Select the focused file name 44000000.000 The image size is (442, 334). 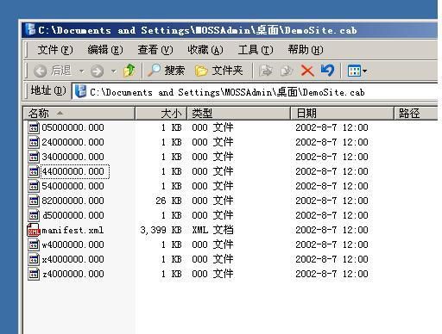click(x=75, y=171)
